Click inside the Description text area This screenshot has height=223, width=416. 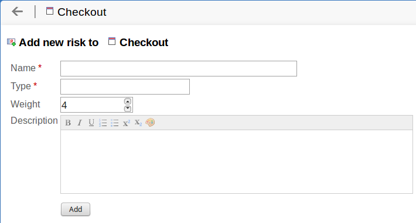pyautogui.click(x=237, y=162)
